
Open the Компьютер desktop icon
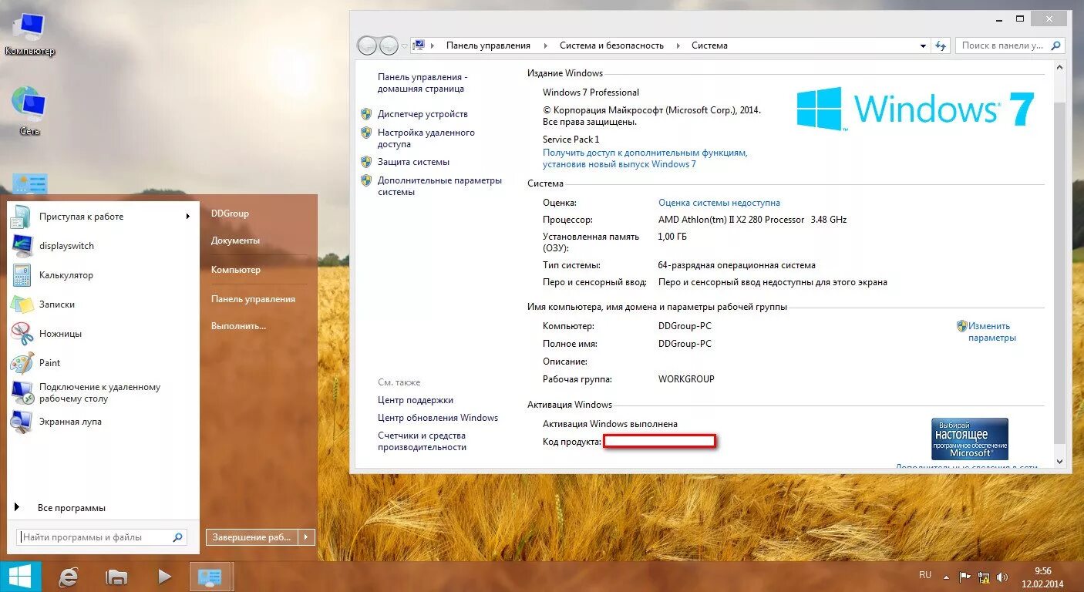click(28, 32)
